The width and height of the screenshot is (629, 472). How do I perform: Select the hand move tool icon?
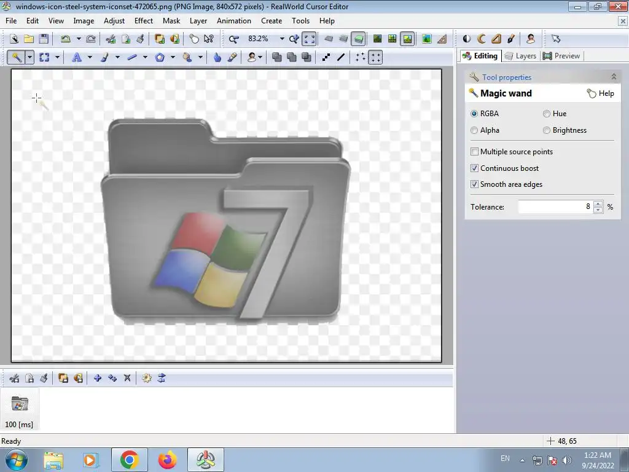(217, 57)
